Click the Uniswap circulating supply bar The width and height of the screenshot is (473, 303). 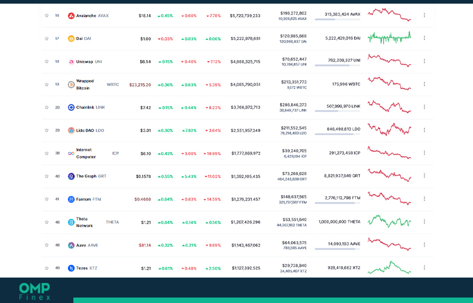(337, 65)
